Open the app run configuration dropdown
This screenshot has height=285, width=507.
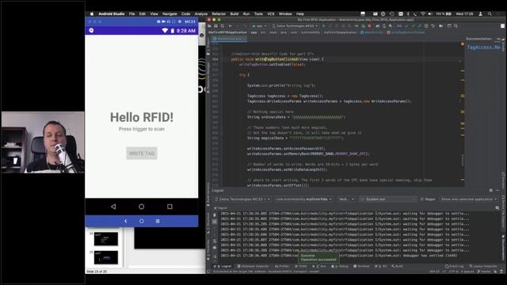(259, 26)
